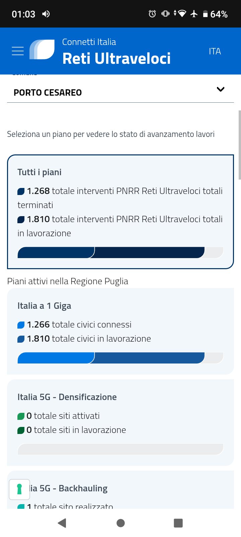241x537 pixels.
Task: Switch language using ITA selector
Action: pos(215,51)
